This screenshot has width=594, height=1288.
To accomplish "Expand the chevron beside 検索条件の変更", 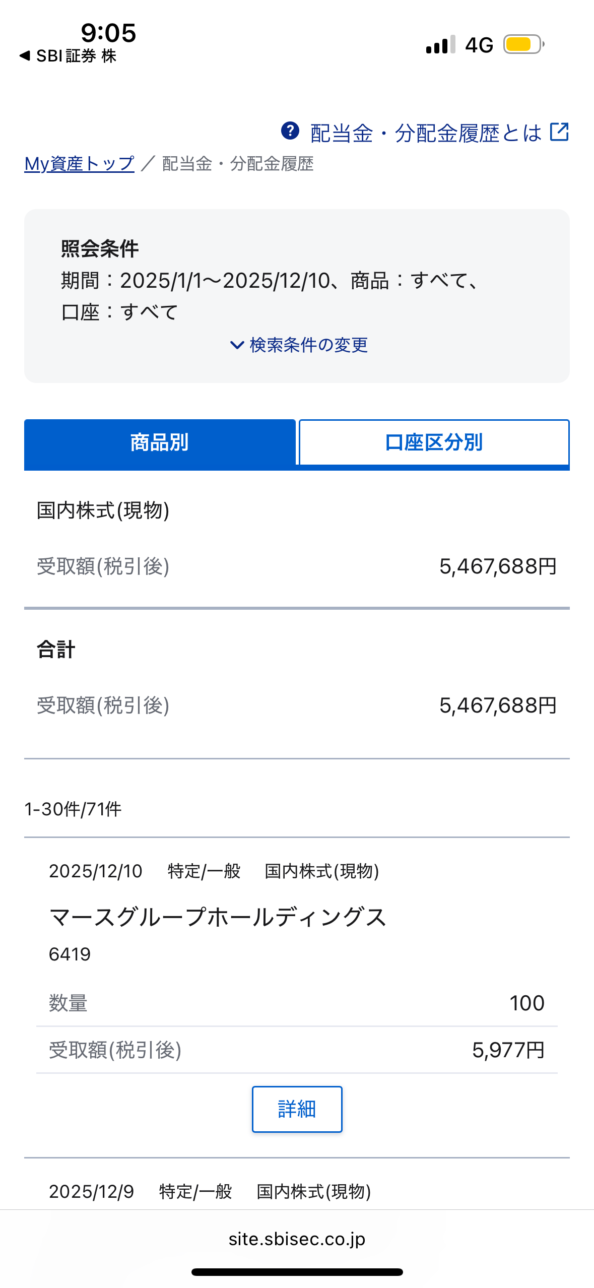I will 237,345.
